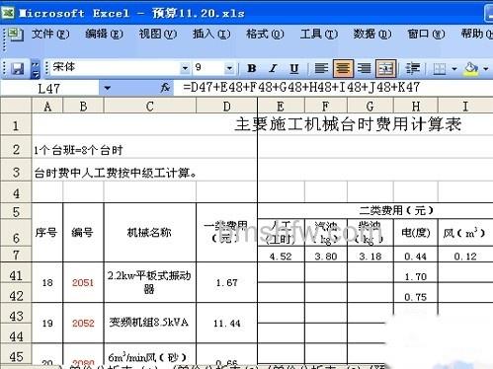Click cell value 0.44

[x=415, y=257]
